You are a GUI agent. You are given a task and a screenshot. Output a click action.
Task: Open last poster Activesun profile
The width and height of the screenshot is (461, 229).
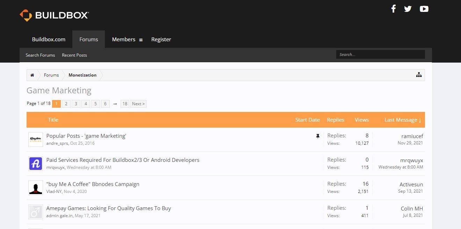coord(411,184)
